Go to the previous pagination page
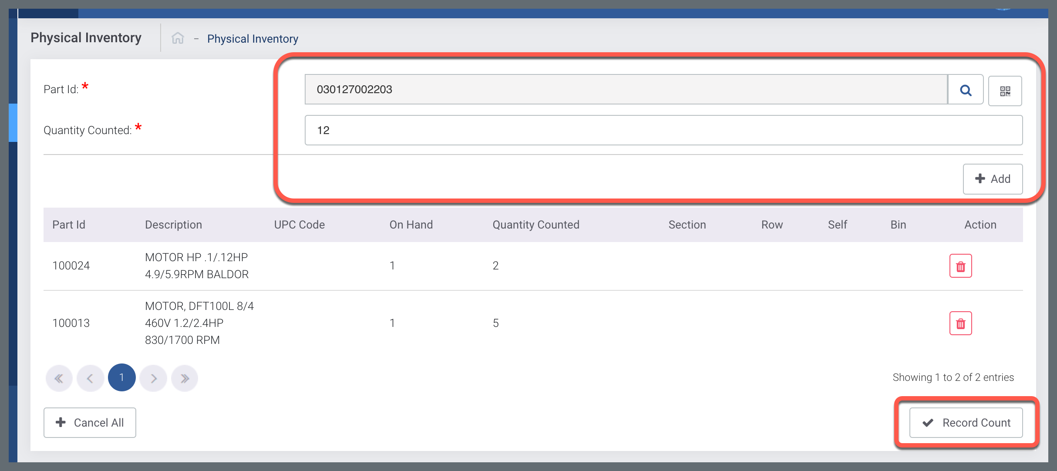Screen dimensions: 1057x471 click(x=90, y=378)
